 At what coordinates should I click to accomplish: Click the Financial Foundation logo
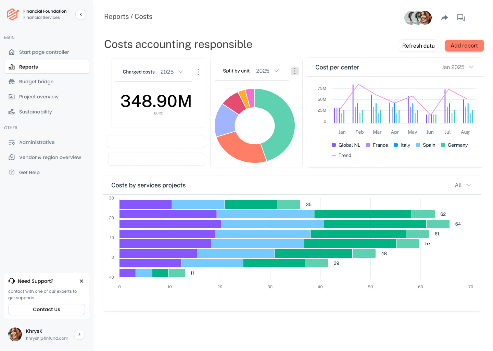13,14
